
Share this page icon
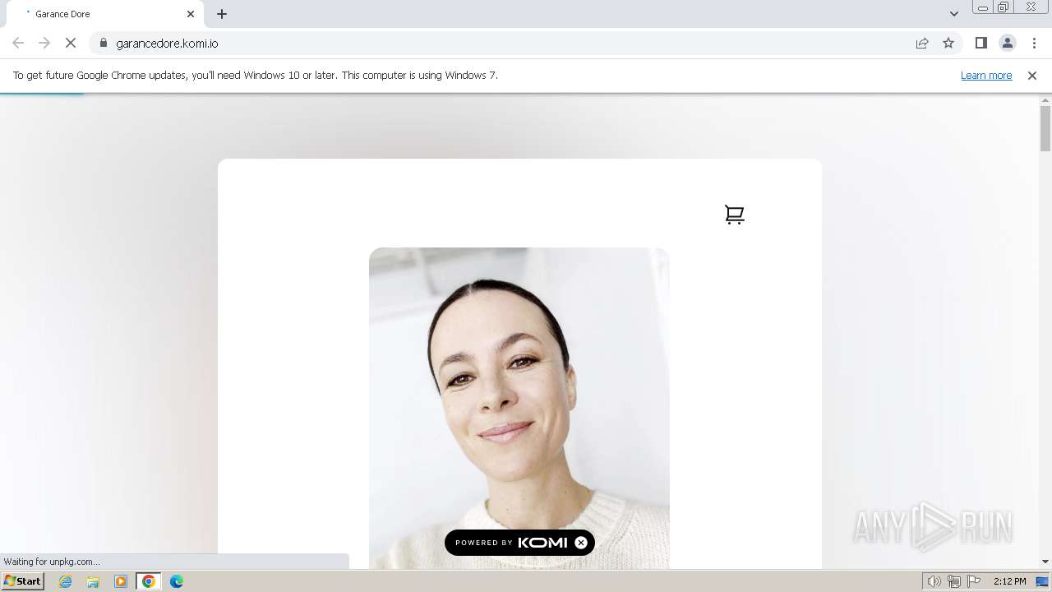pyautogui.click(x=922, y=43)
